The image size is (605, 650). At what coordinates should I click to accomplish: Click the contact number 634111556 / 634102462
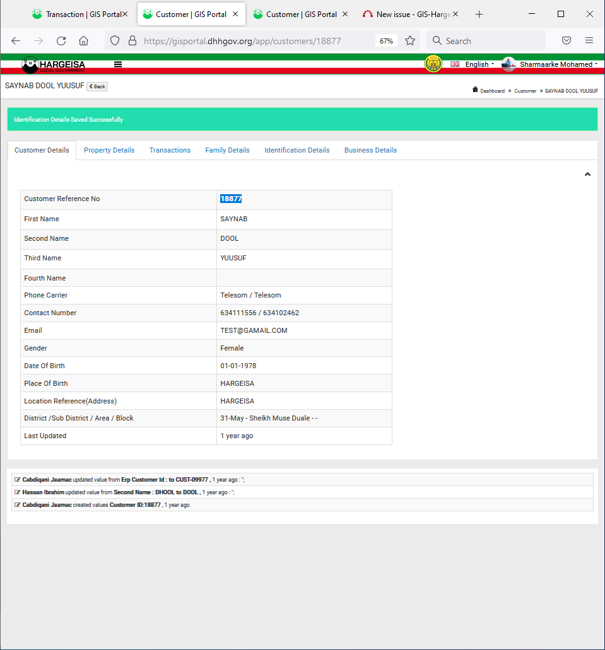click(260, 313)
